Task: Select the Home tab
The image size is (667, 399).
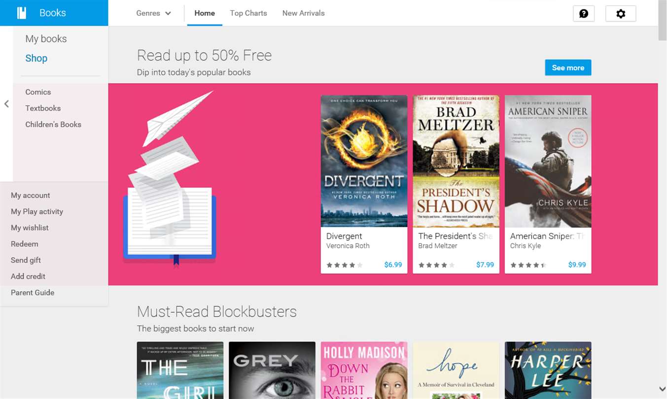Action: pyautogui.click(x=205, y=13)
